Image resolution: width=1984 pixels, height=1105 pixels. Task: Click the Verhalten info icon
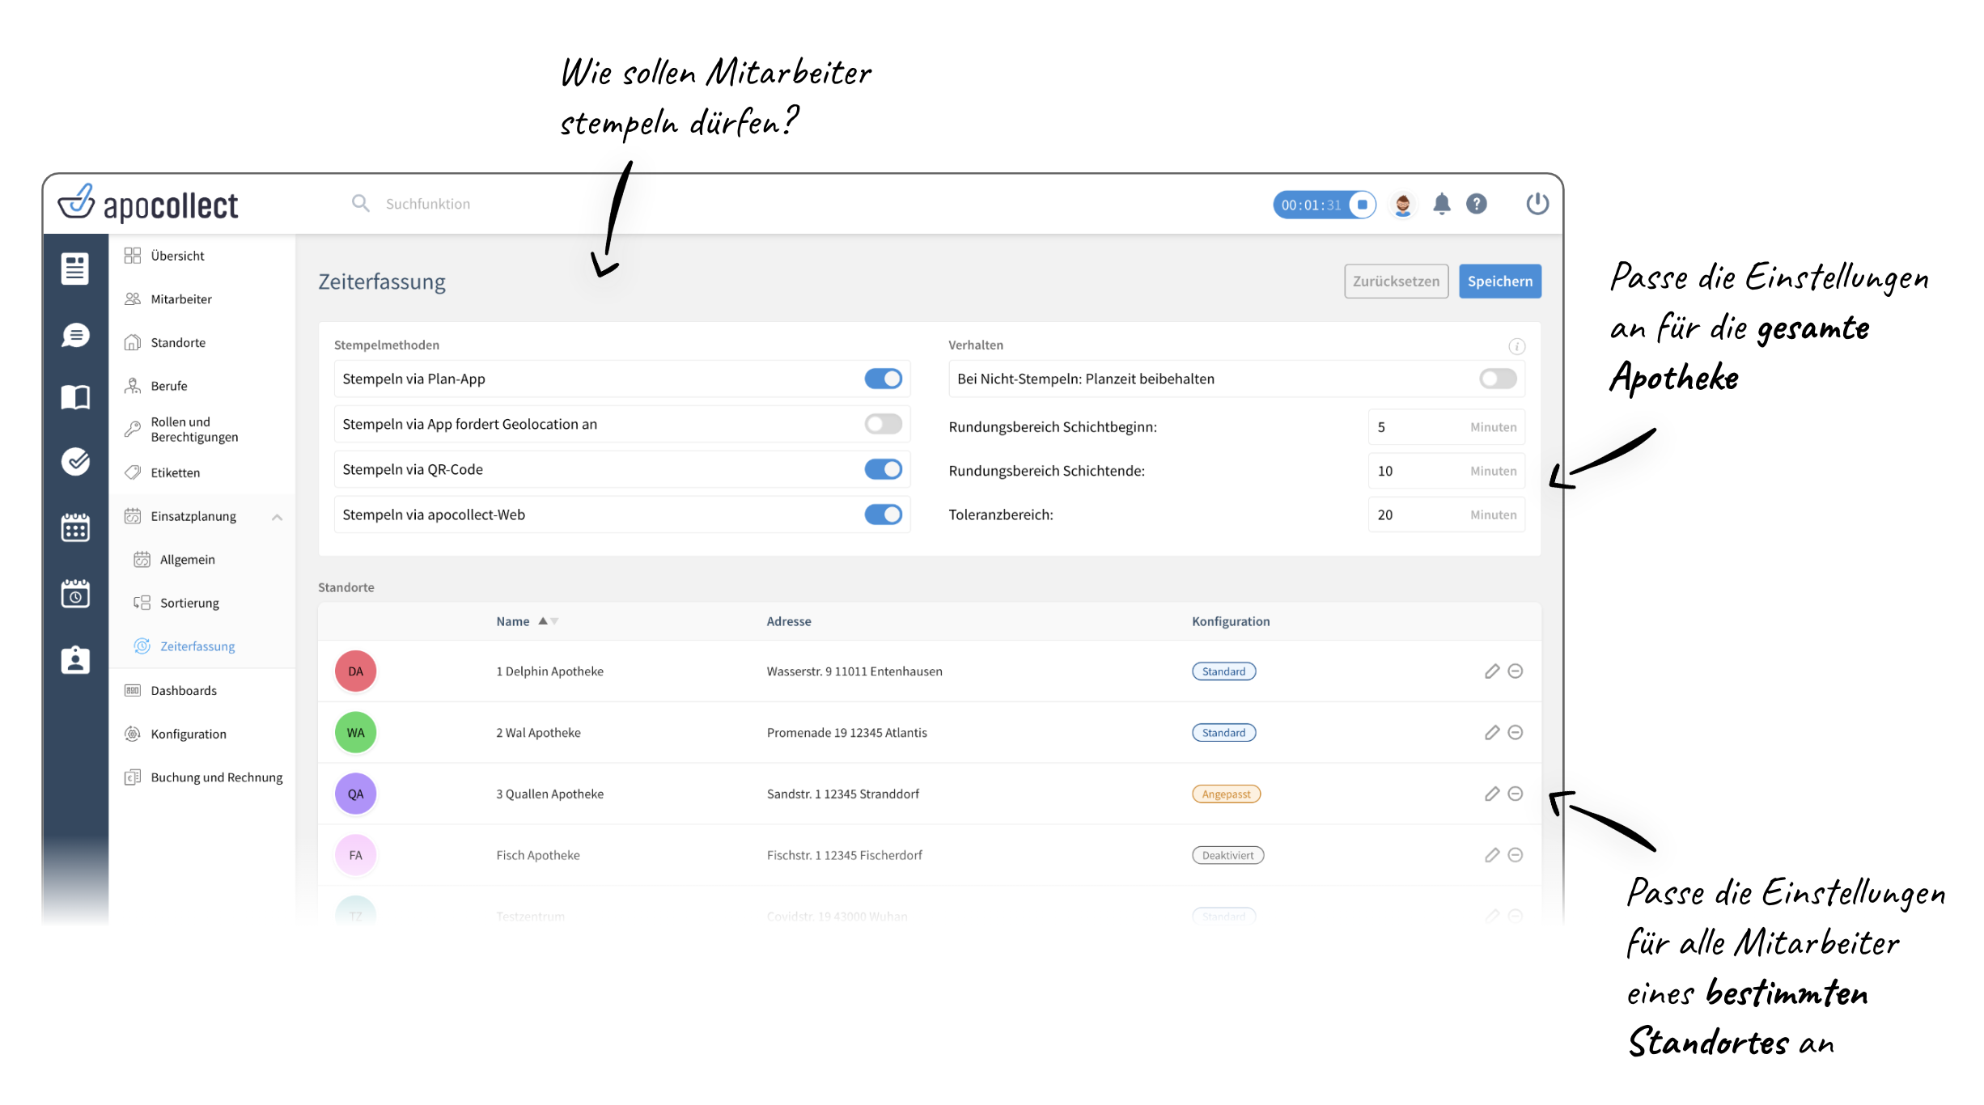click(1516, 346)
